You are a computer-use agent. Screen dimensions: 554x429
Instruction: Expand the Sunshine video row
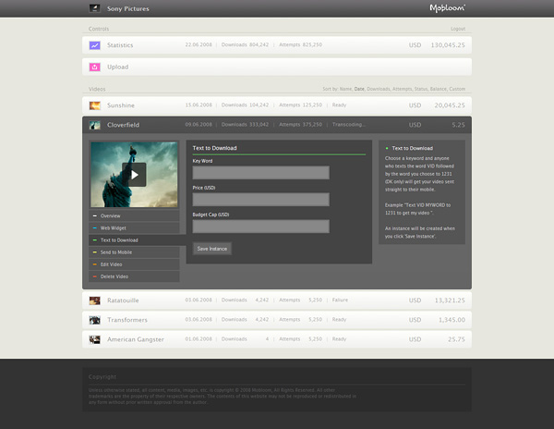click(277, 105)
